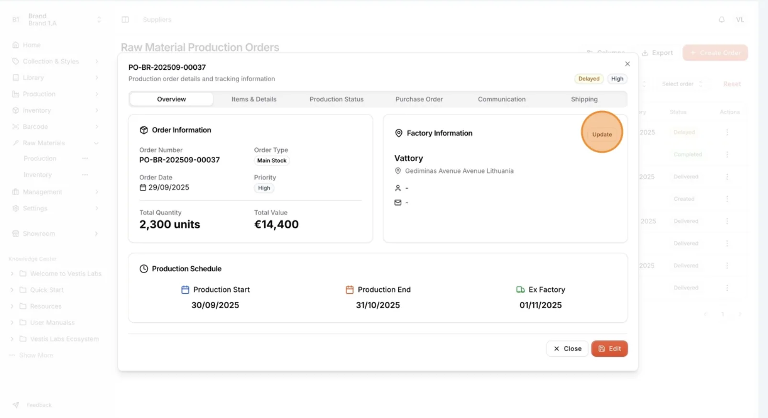Collapse the Raw Materials section
Viewport: 768px width, 418px height.
click(x=56, y=143)
